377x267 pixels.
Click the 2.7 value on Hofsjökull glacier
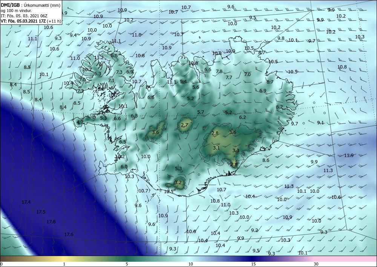tap(184, 125)
